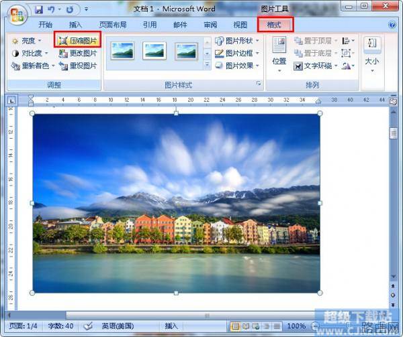Click the Redo icon in quick access toolbar
Image resolution: width=403 pixels, height=337 pixels.
click(x=70, y=10)
